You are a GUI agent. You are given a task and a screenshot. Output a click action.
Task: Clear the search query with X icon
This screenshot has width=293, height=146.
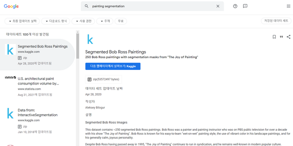[x=218, y=6]
